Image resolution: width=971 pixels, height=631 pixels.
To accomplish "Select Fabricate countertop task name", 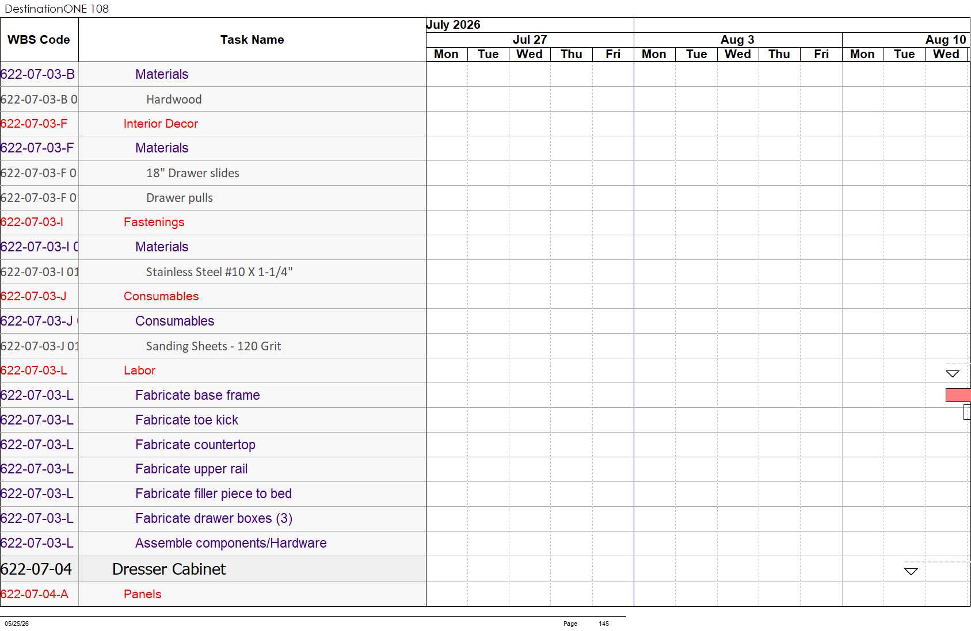I will [x=195, y=445].
